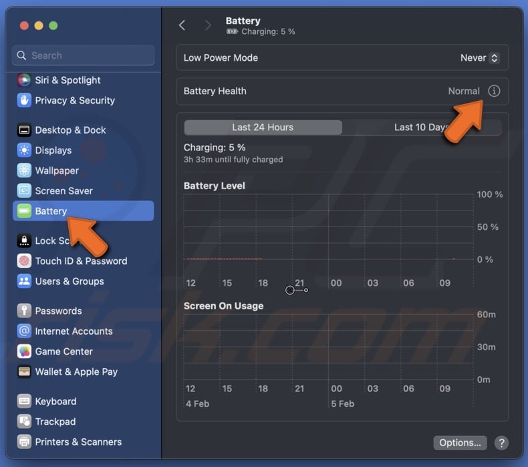This screenshot has height=467, width=528.
Task: Open Siri & Spotlight icon in sidebar
Action: tap(24, 80)
